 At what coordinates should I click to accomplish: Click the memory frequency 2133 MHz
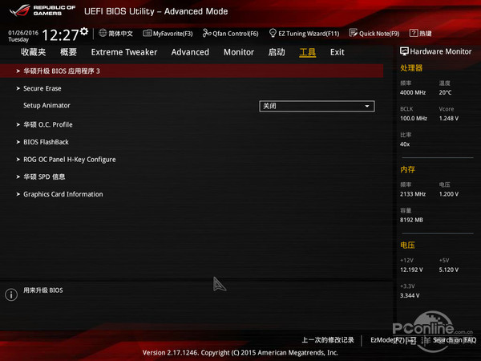413,194
